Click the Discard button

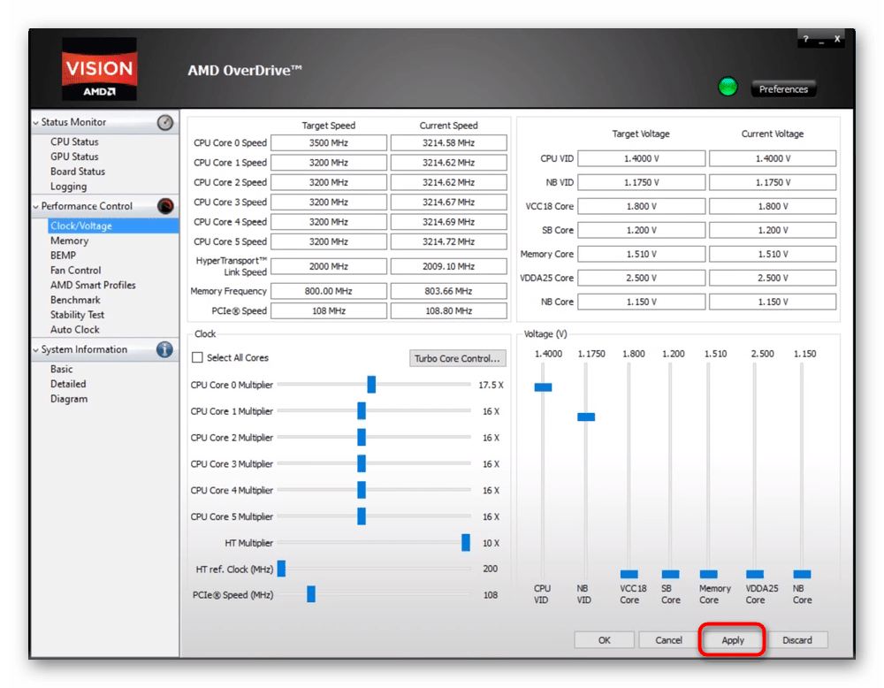(x=796, y=640)
